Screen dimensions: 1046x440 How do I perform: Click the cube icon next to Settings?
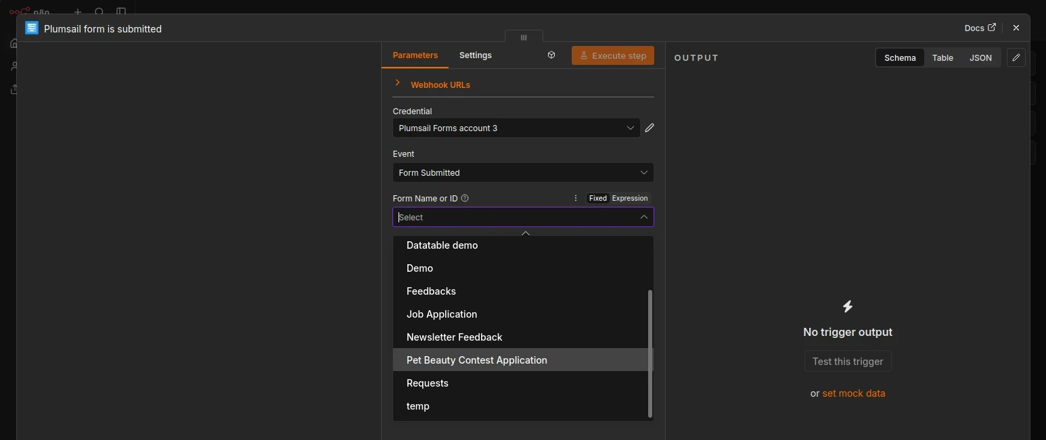[551, 55]
